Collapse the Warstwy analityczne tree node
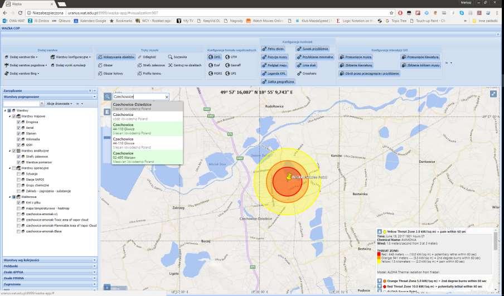This screenshot has height=296, width=504. [x=10, y=151]
